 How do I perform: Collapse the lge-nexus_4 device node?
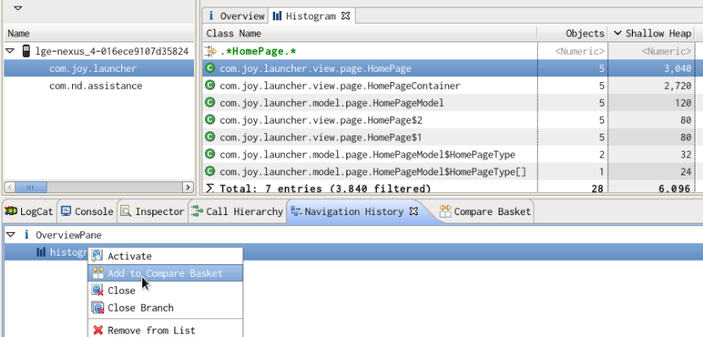click(x=10, y=51)
